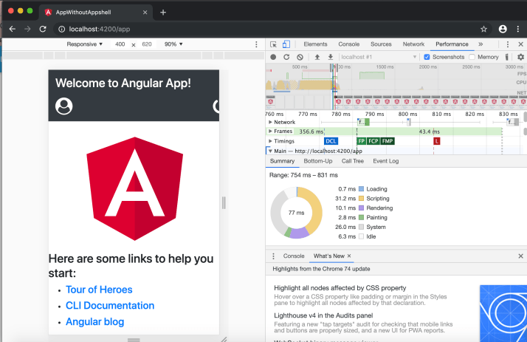Reload the localhost page
Viewport: 527px width, 342px height.
pyautogui.click(x=43, y=30)
